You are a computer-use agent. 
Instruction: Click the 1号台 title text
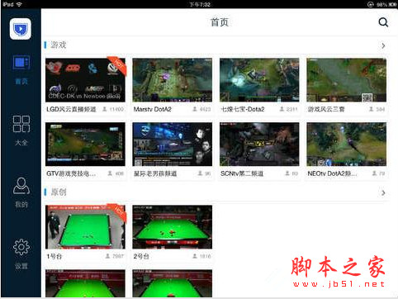[x=54, y=256]
